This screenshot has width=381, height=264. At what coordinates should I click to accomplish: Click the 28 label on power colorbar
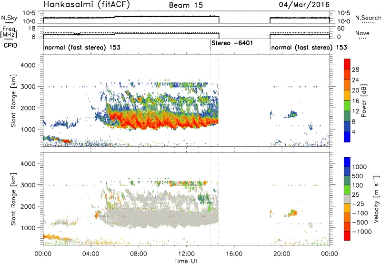coord(355,70)
